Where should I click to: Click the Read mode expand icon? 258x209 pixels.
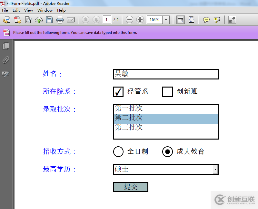coord(232,20)
